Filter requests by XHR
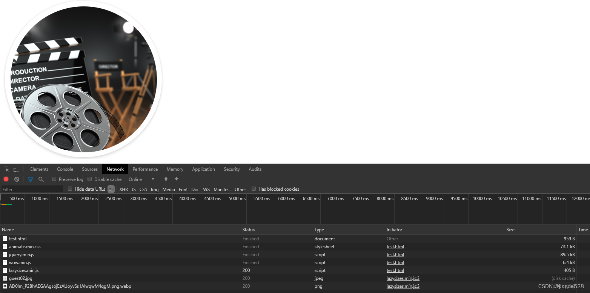Image resolution: width=590 pixels, height=293 pixels. pos(123,189)
